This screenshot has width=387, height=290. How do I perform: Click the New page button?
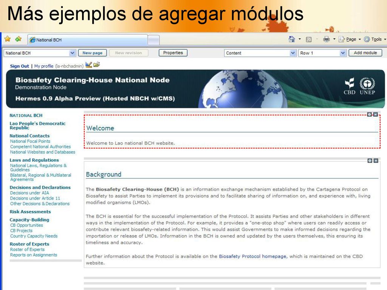(93, 53)
